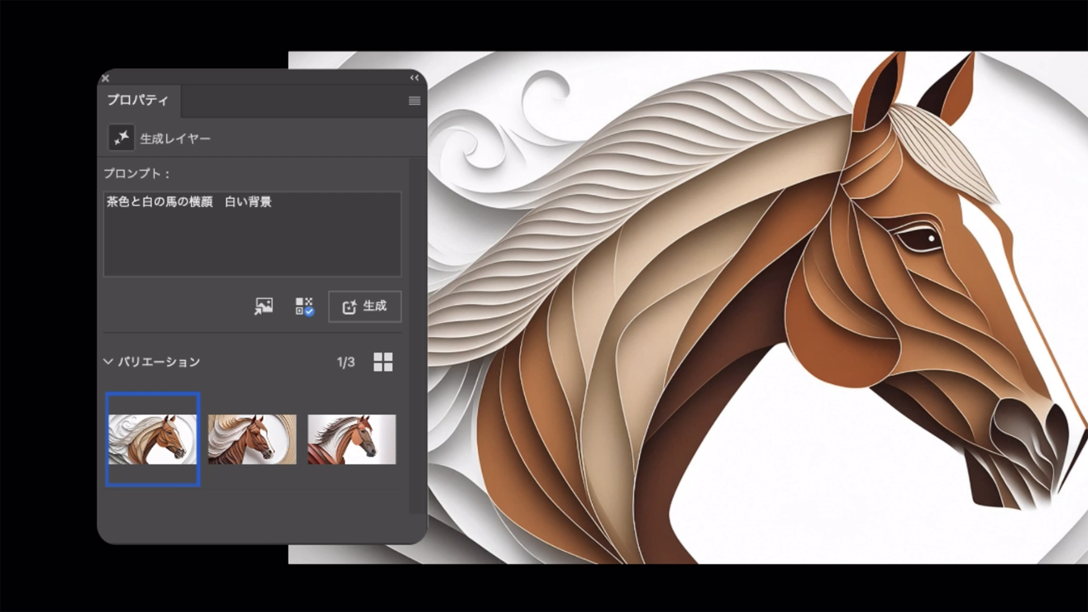Click the 生成レイヤー layer type label
1088x612 pixels.
coord(175,139)
